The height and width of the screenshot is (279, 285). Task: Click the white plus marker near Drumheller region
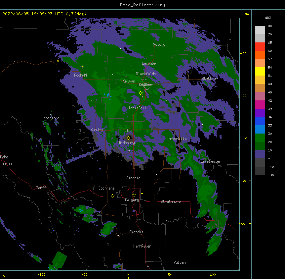[x=202, y=124]
